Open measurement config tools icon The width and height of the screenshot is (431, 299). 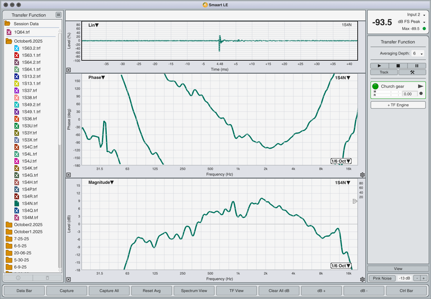coord(412,72)
